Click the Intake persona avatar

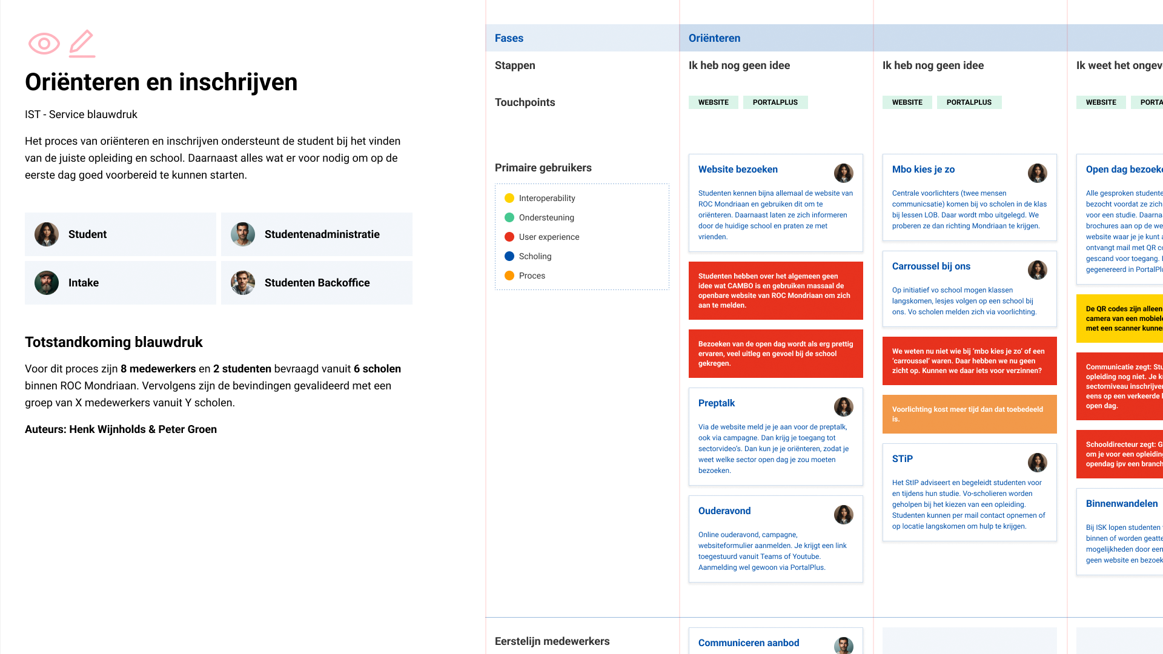(47, 283)
